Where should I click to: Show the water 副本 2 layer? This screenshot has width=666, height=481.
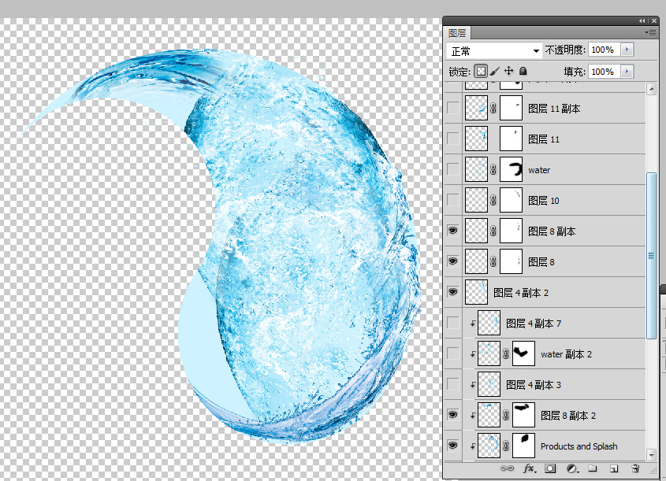pos(453,353)
